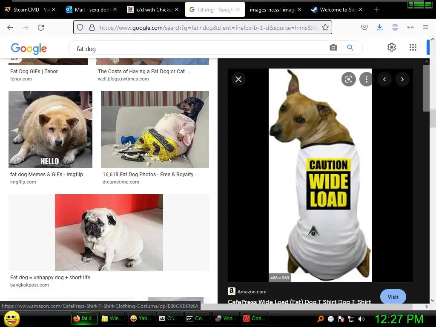Image resolution: width=436 pixels, height=327 pixels.
Task: Show the previous image in the preview
Action: (x=384, y=79)
